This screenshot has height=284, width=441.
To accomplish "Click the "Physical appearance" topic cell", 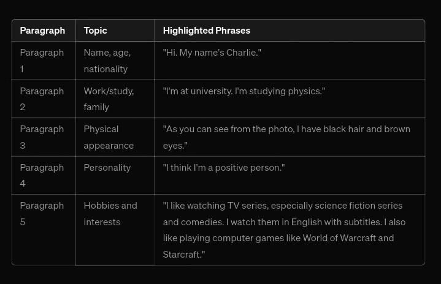I will pos(109,137).
